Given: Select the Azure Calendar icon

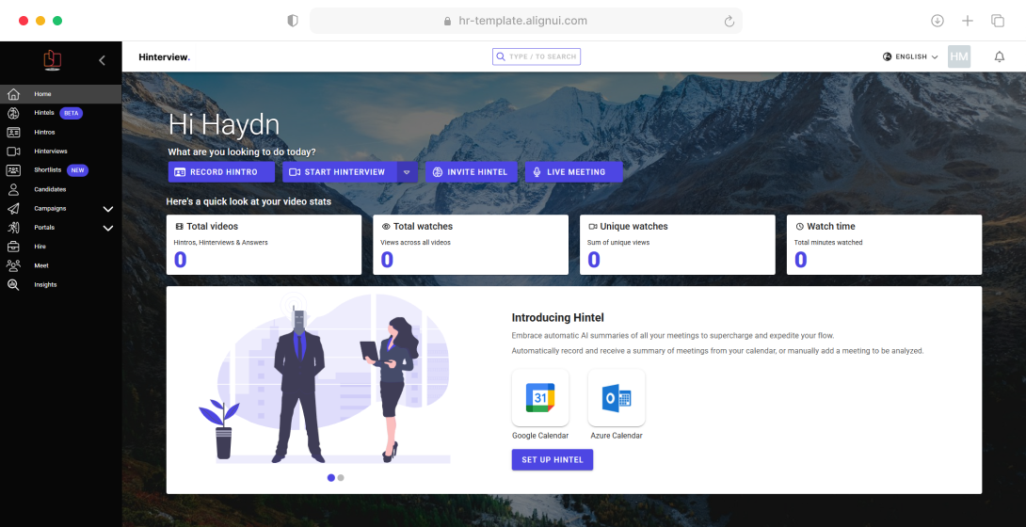Looking at the screenshot, I should (x=616, y=398).
